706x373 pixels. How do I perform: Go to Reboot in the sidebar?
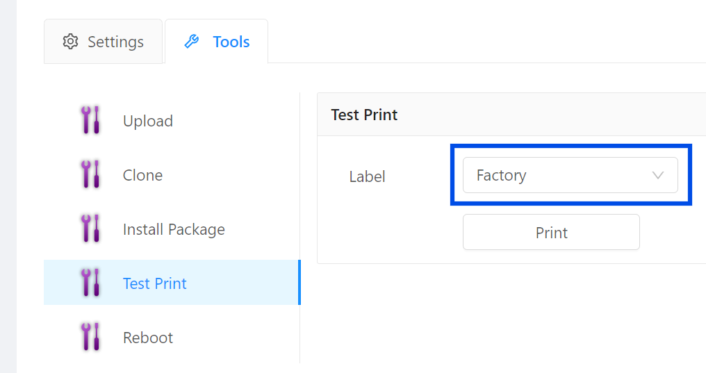148,338
